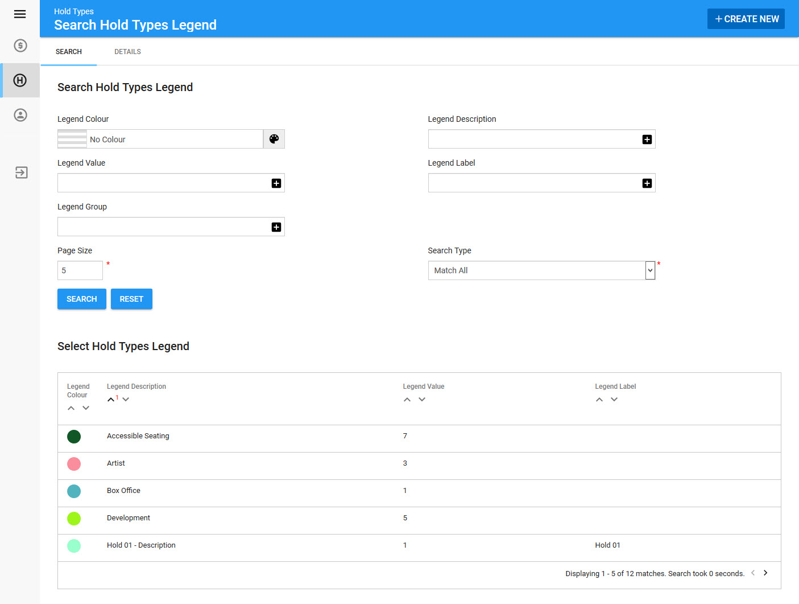Open the dollar sign sidebar section
This screenshot has height=604, width=799.
20,46
